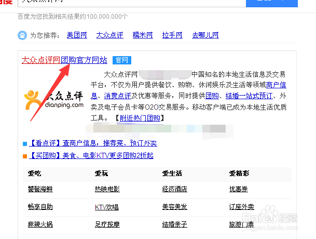Viewport: 316px width, 239px height.
Task: Open the 美团网 recommended link
Action: click(x=77, y=35)
